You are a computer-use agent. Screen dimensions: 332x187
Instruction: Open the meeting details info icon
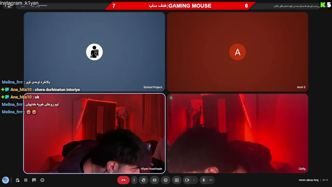tap(43, 180)
